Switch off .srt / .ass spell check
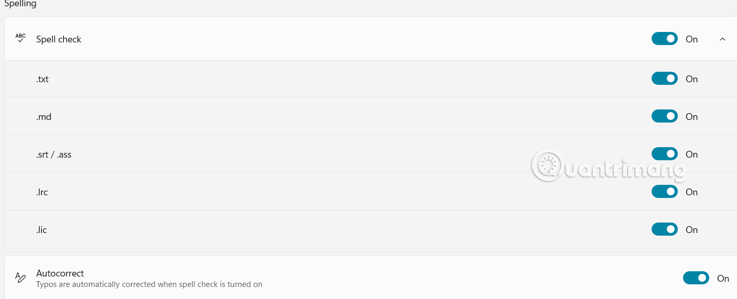The height and width of the screenshot is (299, 737). coord(664,154)
